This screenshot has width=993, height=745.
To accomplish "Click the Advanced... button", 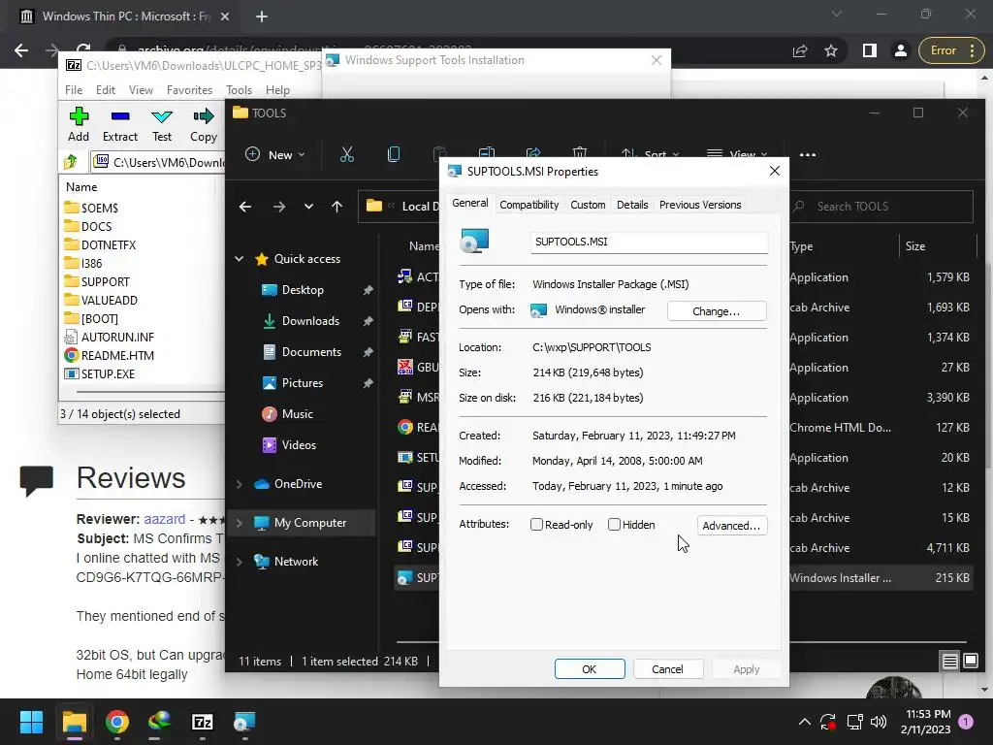I will [x=731, y=525].
